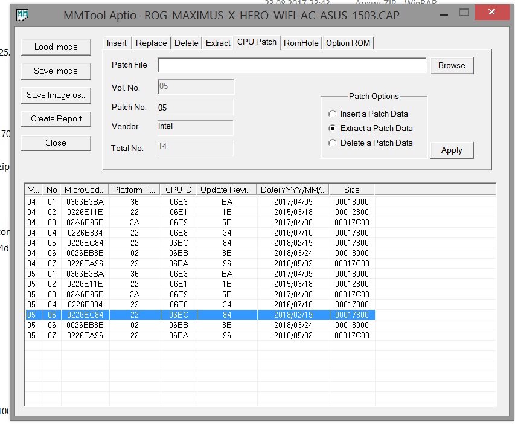Select volume 05 row 02A6E95E

(x=200, y=294)
